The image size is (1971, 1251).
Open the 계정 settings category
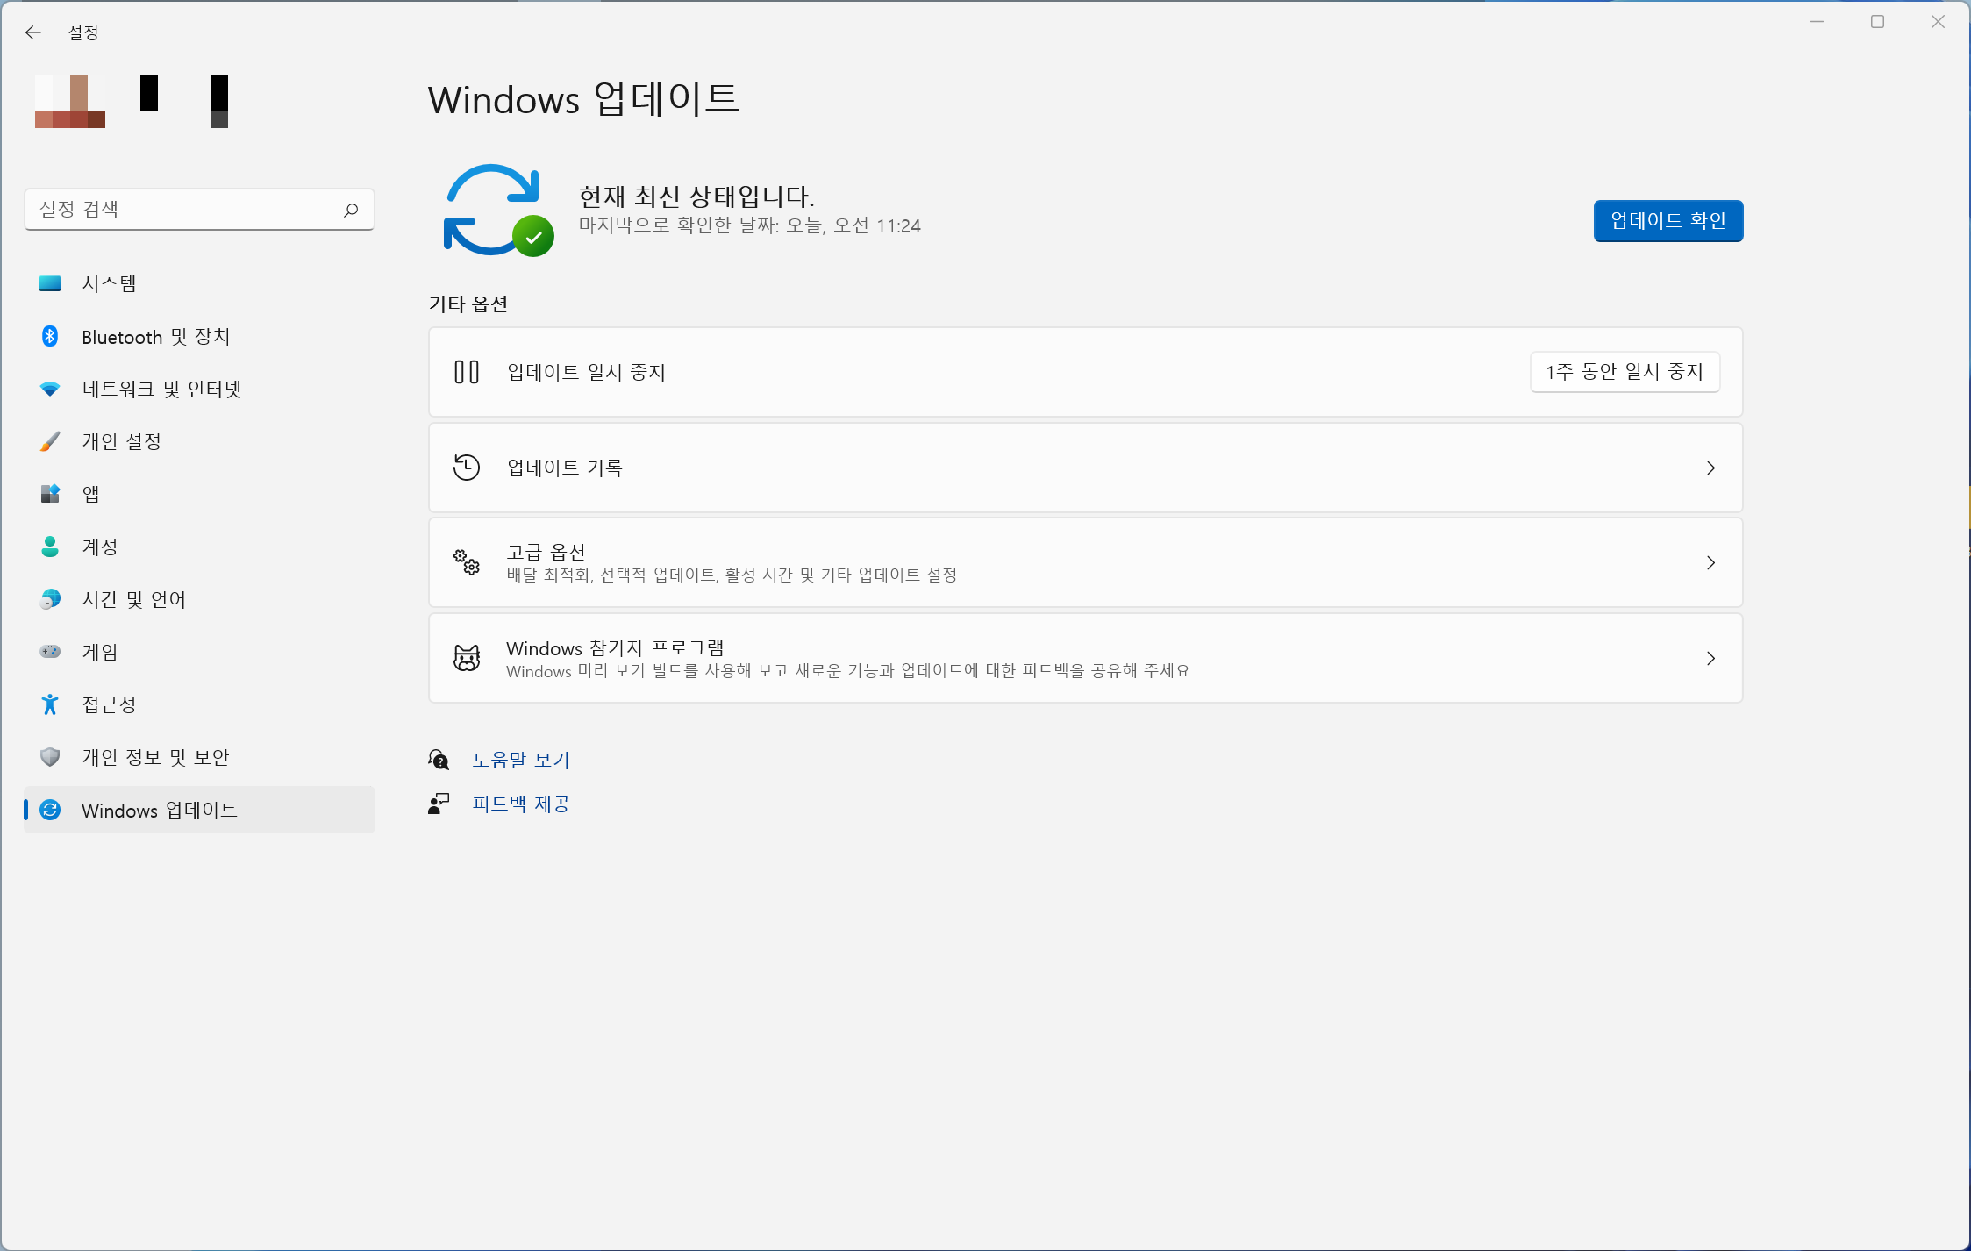tap(99, 547)
